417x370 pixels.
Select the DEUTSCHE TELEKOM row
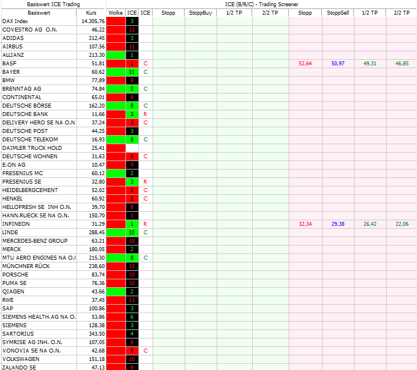pos(30,140)
